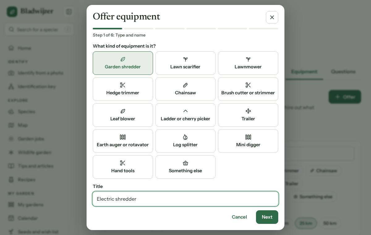371x235 pixels.
Task: Click Next to continue
Action: click(x=267, y=217)
